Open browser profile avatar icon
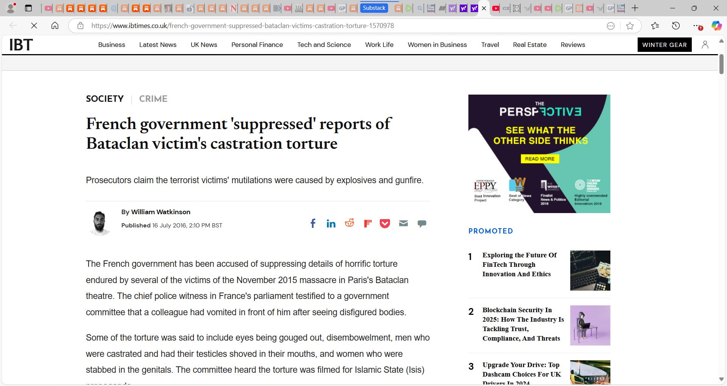This screenshot has height=386, width=727. [x=11, y=8]
